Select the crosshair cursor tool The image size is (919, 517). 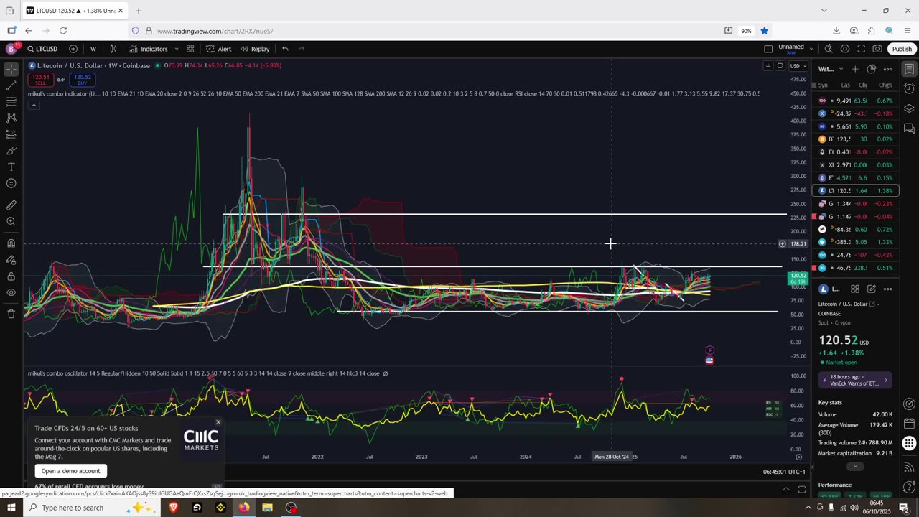(11, 70)
